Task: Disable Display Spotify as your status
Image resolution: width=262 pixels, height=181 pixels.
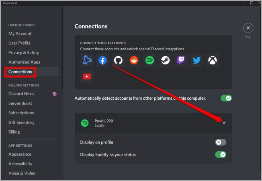Action: 221,154
